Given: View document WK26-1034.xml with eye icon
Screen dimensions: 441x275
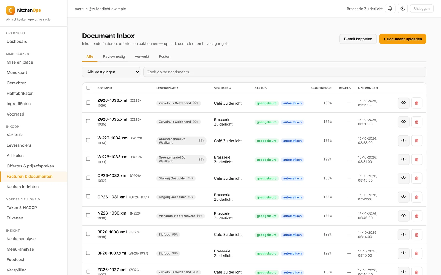Looking at the screenshot, I should click(x=404, y=141).
